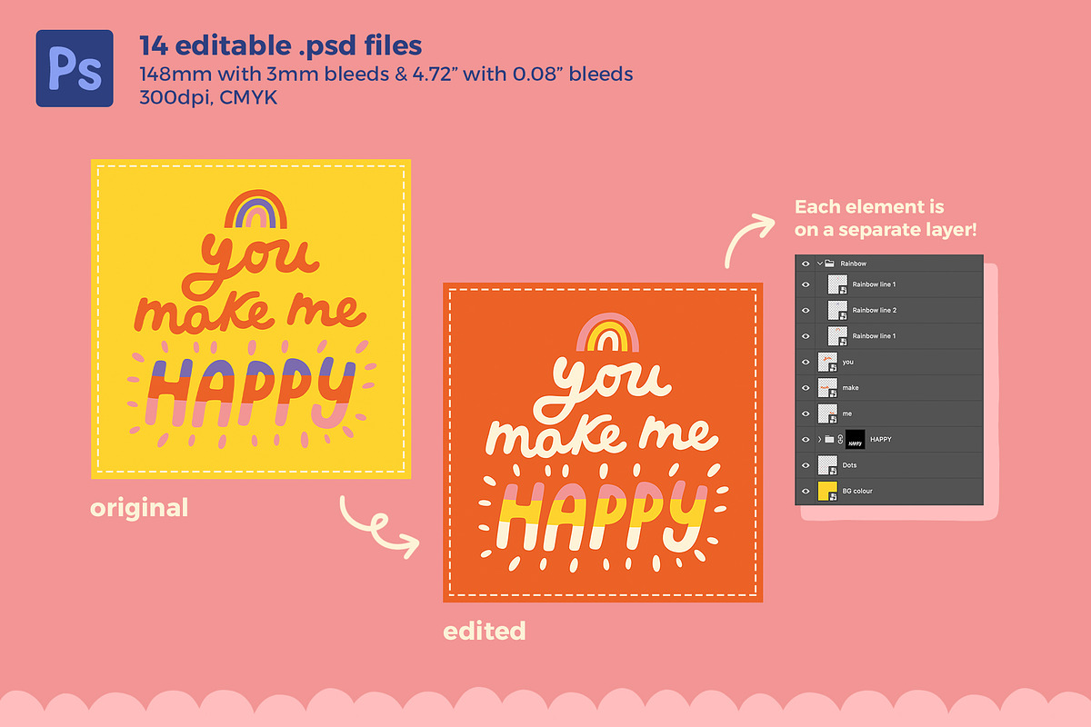
Task: Collapse the Rainbow layer group
Action: (x=819, y=264)
